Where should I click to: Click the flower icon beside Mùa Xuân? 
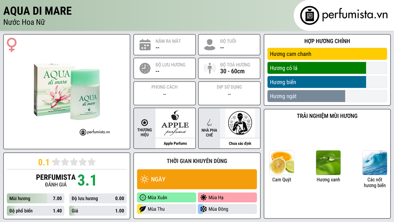click(x=143, y=198)
